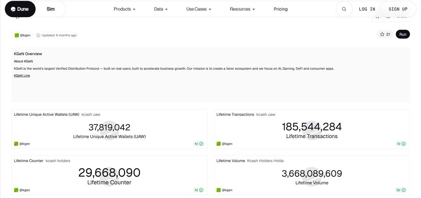Image resolution: width=421 pixels, height=198 pixels.
Task: Expand the Resources menu
Action: coord(242,9)
